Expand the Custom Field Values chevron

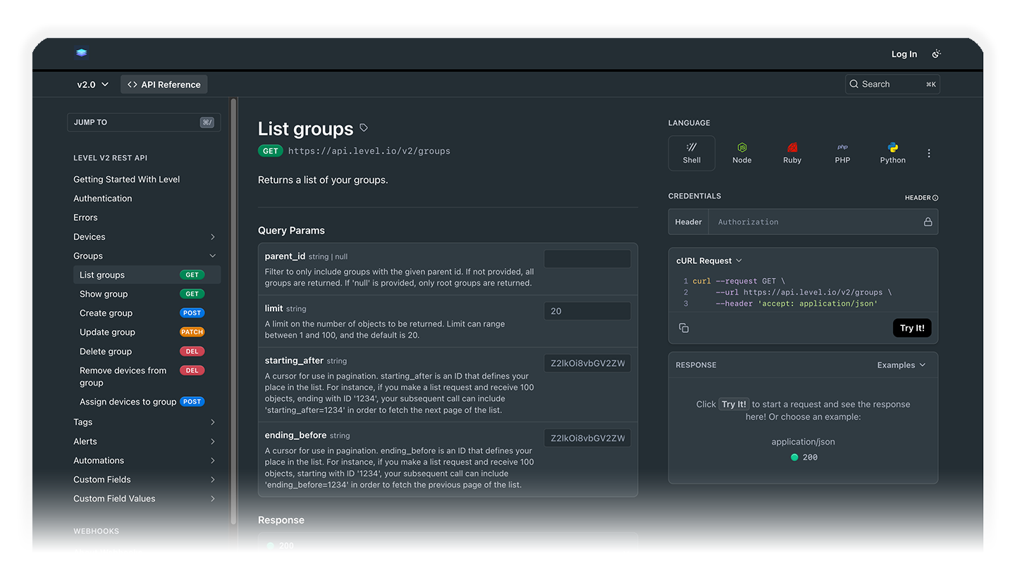213,498
